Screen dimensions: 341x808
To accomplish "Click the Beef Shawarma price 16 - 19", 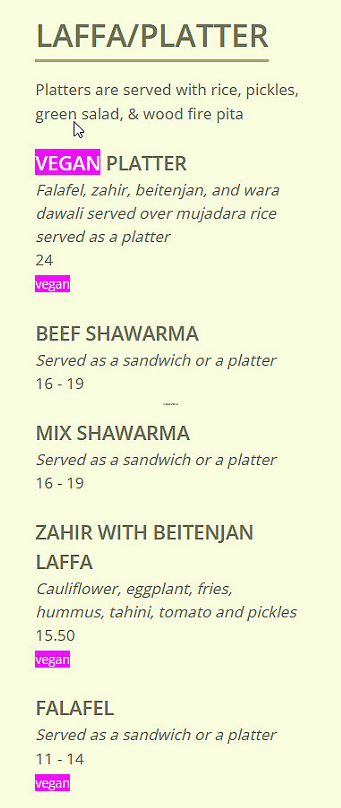I will [x=60, y=384].
